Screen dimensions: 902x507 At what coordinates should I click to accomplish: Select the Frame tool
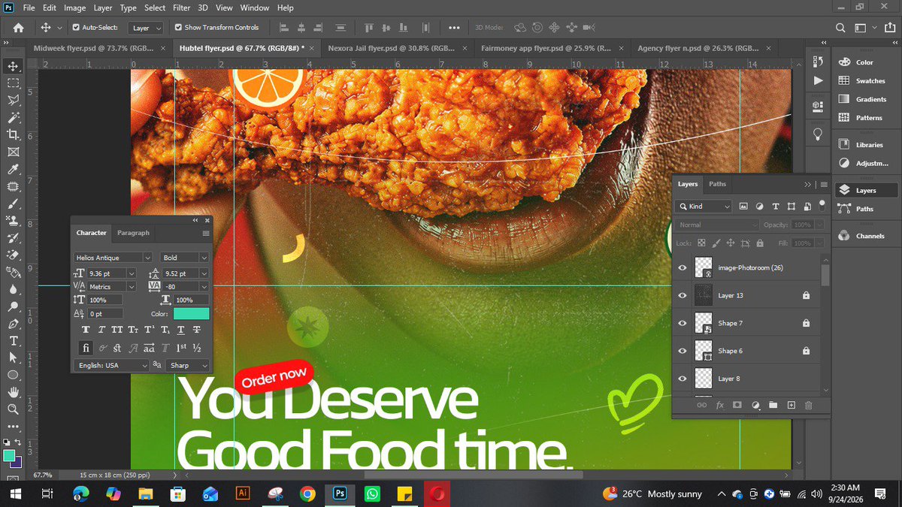coord(13,152)
